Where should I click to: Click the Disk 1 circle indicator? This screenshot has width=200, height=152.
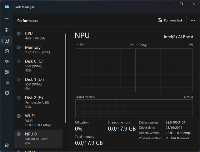[19, 80]
